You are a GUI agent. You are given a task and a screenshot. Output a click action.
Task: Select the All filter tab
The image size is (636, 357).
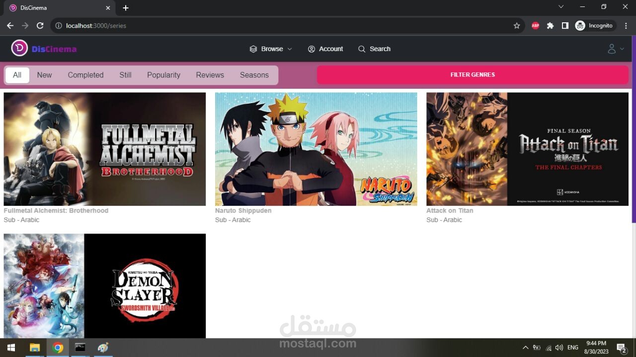(x=17, y=75)
